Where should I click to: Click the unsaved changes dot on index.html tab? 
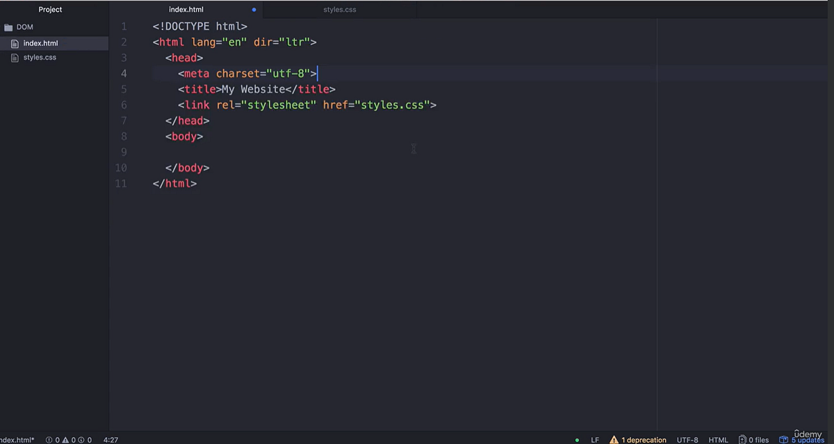coord(254,9)
